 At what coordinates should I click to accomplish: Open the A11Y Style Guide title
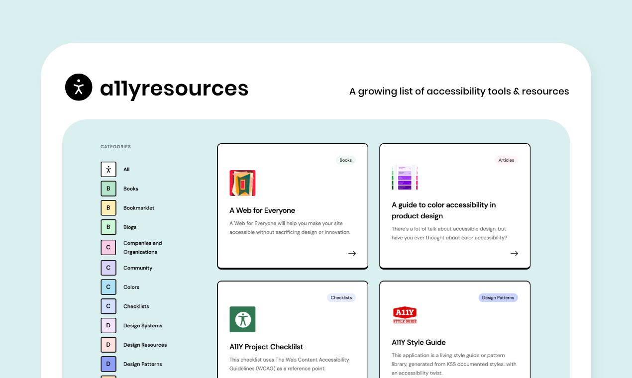[x=419, y=342]
